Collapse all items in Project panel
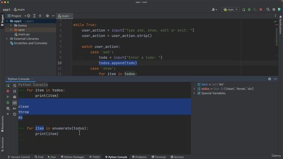 pyautogui.click(x=40, y=16)
